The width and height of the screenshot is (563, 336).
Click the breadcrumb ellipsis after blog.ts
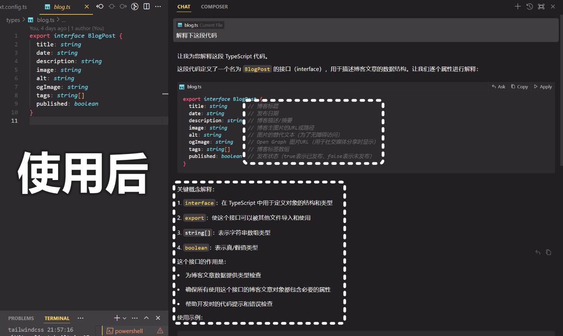(64, 20)
